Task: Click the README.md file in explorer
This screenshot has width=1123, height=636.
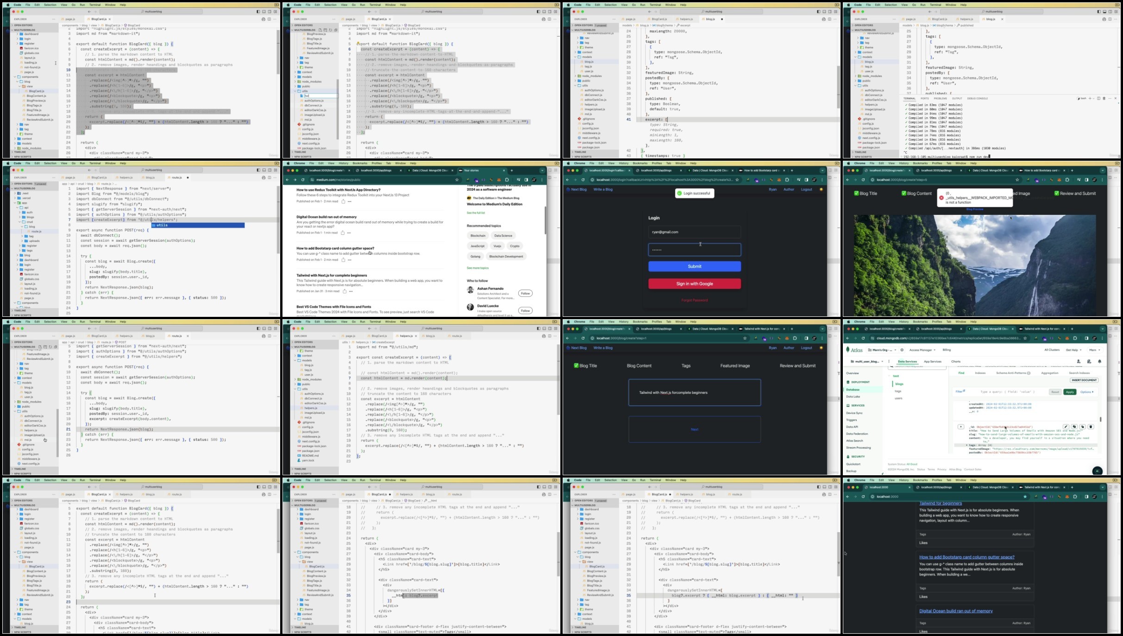Action: tap(310, 455)
